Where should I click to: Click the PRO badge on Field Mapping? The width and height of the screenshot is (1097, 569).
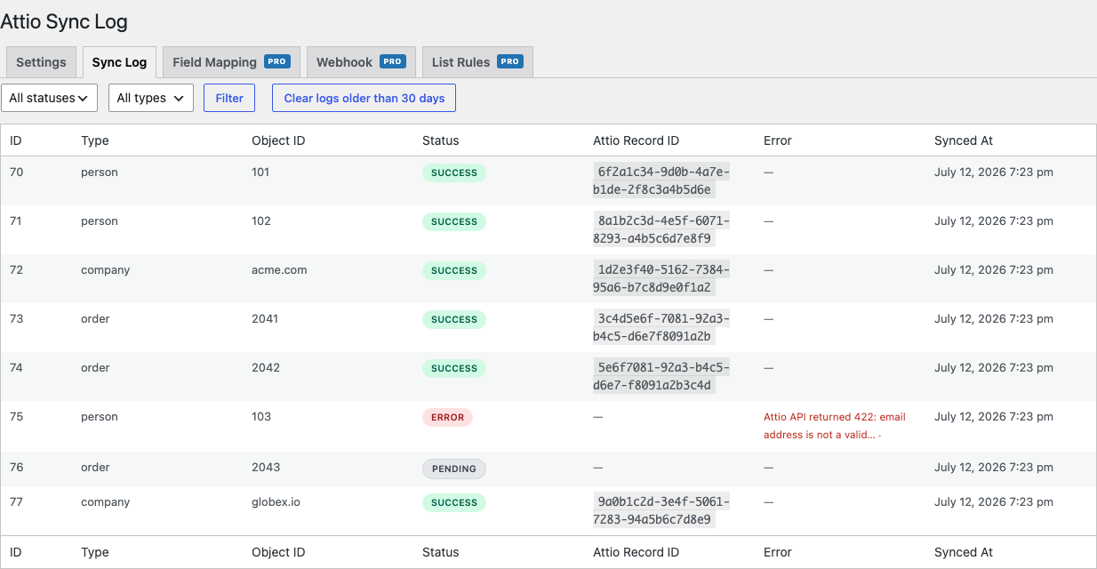click(x=277, y=61)
